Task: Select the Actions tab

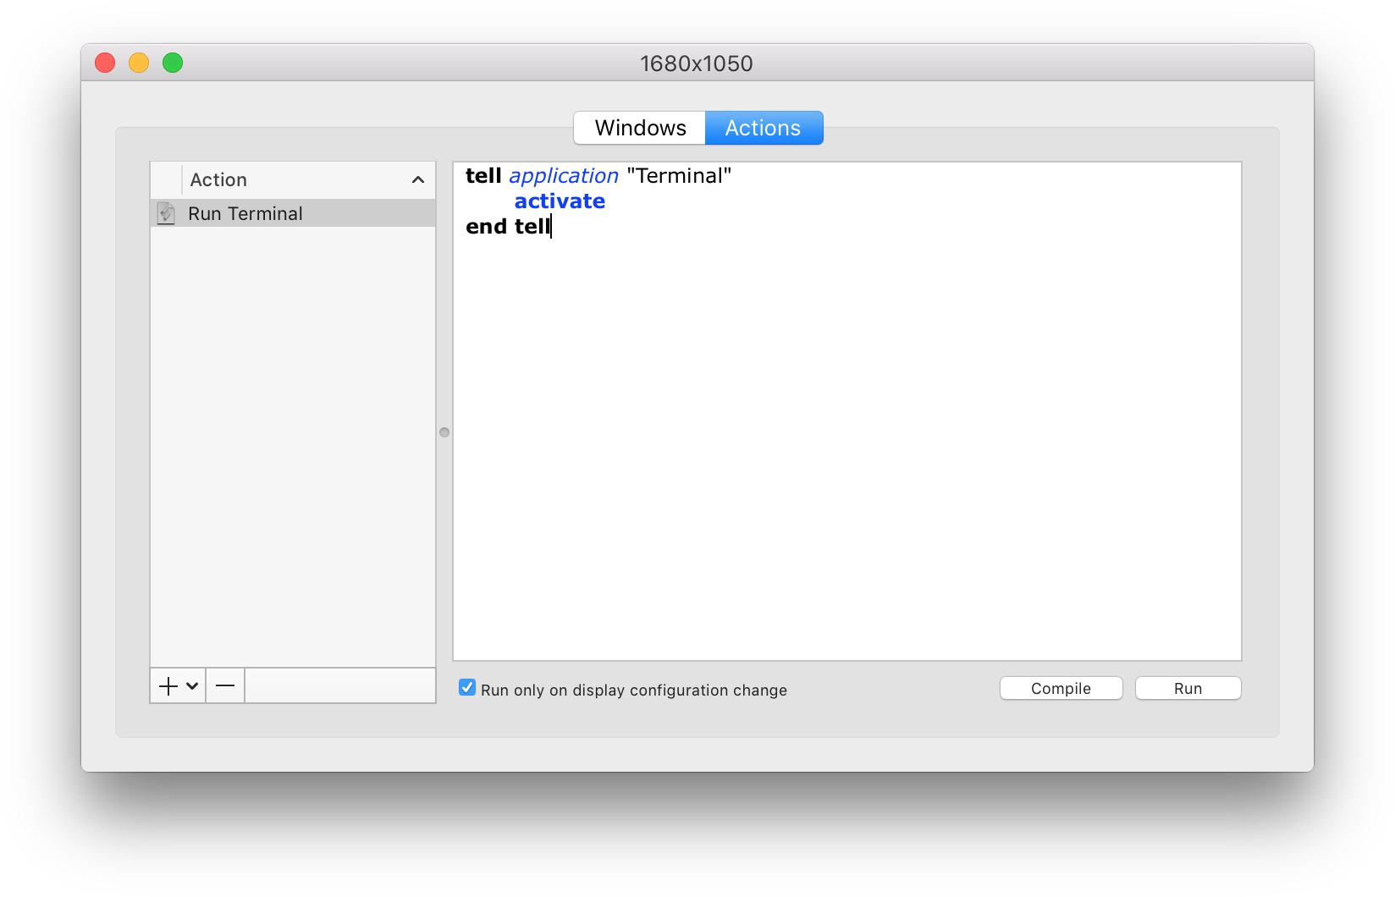Action: point(762,127)
